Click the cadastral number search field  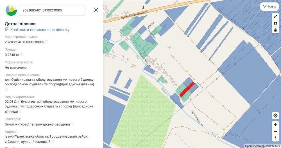[52, 10]
